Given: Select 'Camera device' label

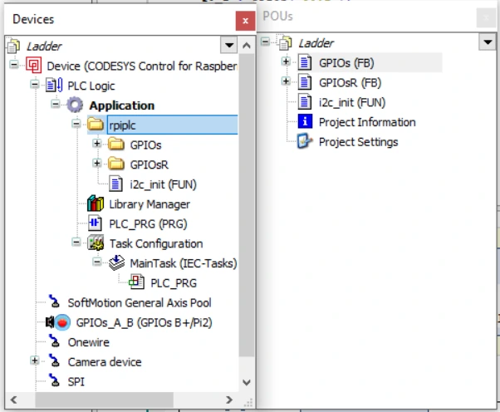Looking at the screenshot, I should 105,362.
